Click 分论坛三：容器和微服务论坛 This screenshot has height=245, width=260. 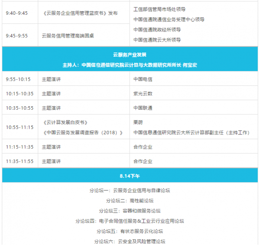pos(130,211)
